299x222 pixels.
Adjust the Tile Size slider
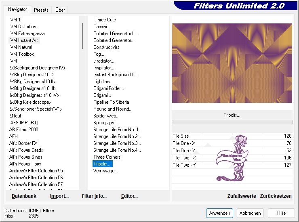pos(232,136)
